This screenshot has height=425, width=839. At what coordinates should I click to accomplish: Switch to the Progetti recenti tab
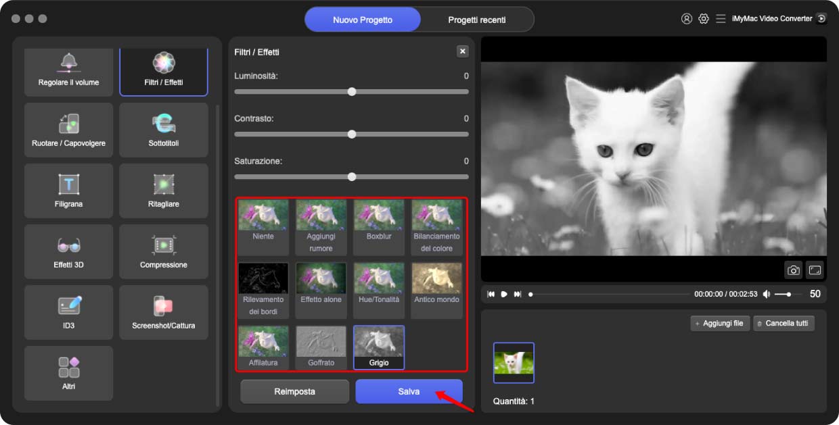click(476, 20)
